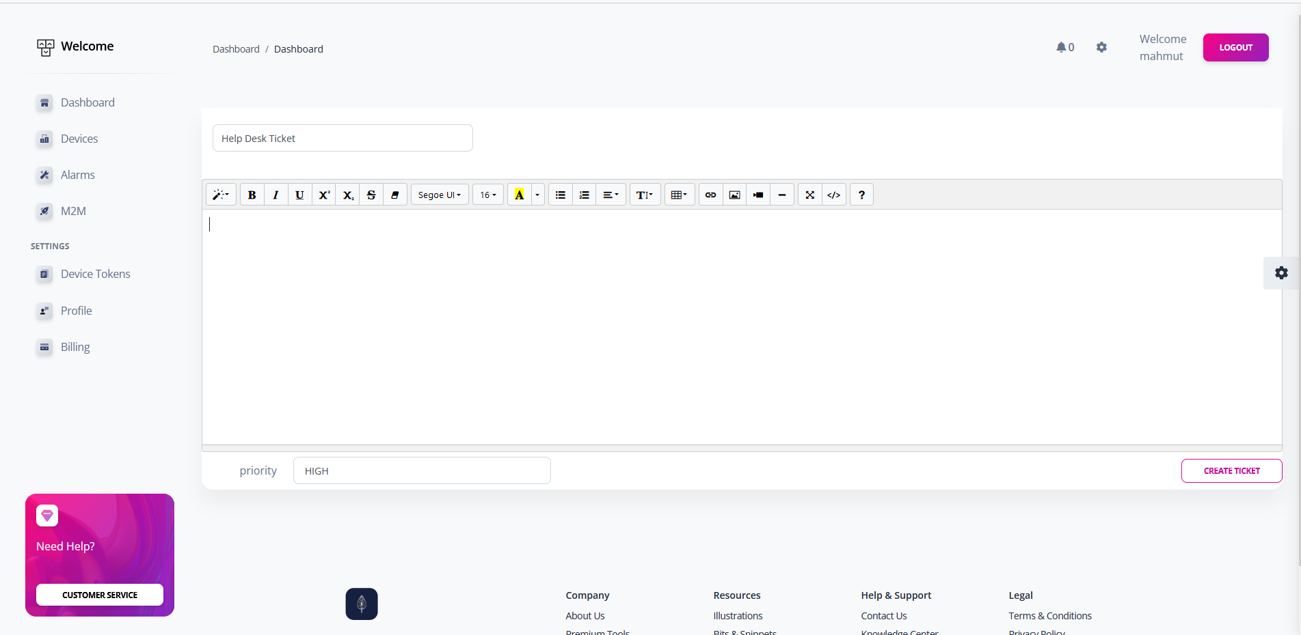Insert a horizontal rule
The height and width of the screenshot is (635, 1301).
tap(781, 195)
